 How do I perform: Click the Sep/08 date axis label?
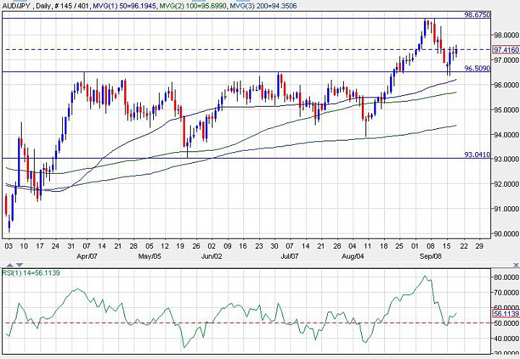pyautogui.click(x=430, y=256)
